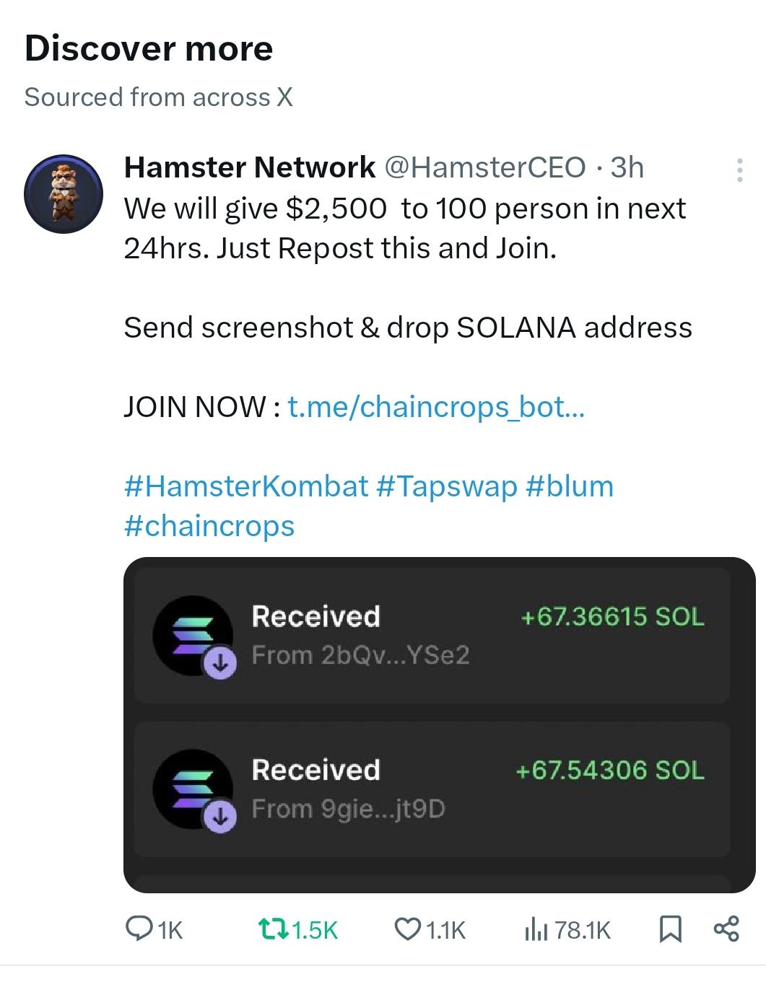Open the Hamster Network display name
This screenshot has height=995, width=766.
point(250,167)
